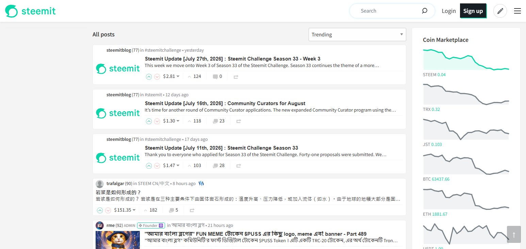Open comments icon showing 0 replies
The height and width of the screenshot is (249, 526).
(x=215, y=77)
